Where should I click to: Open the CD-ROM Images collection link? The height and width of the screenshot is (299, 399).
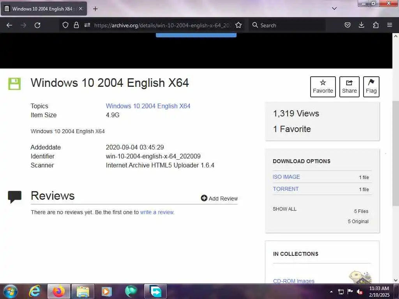pos(294,281)
